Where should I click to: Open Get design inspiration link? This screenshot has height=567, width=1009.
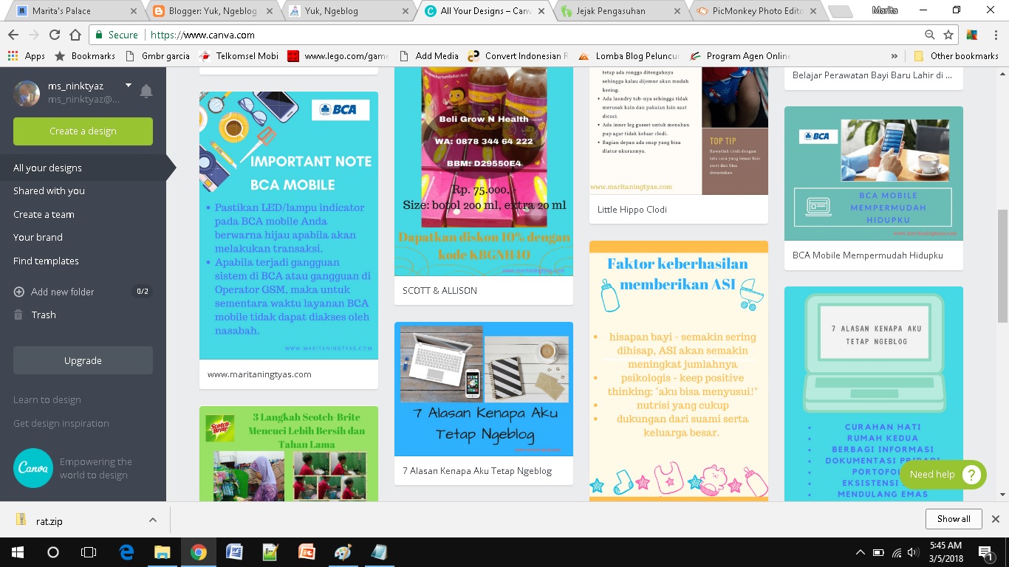(x=61, y=424)
